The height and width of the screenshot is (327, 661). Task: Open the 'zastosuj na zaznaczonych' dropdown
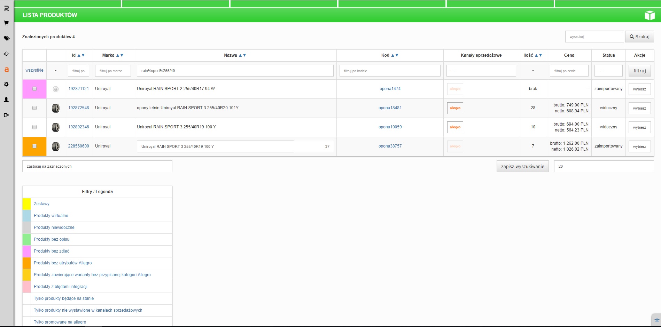pos(97,166)
